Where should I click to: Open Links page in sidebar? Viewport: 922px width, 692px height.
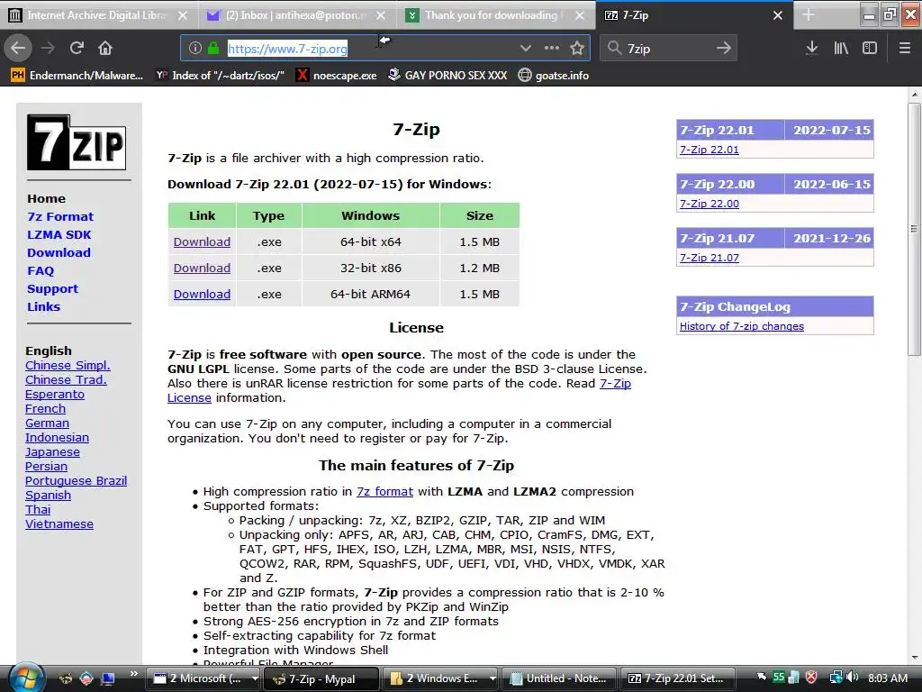click(x=43, y=306)
